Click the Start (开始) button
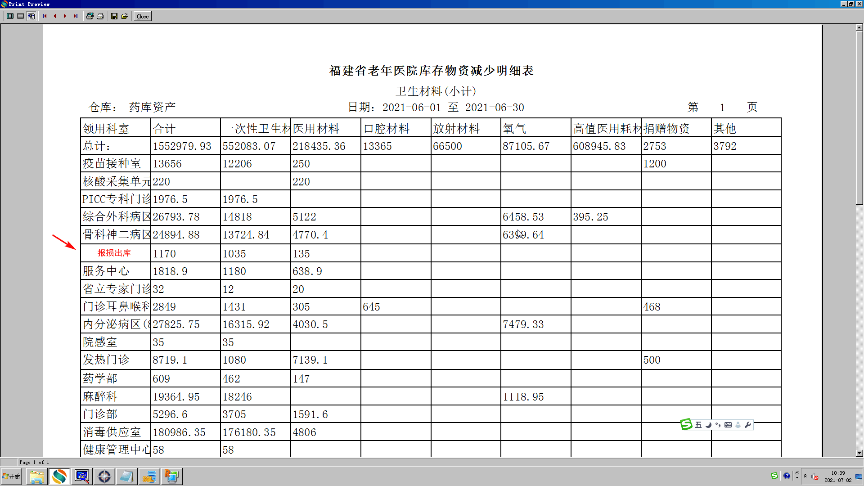This screenshot has width=864, height=486. (x=12, y=476)
